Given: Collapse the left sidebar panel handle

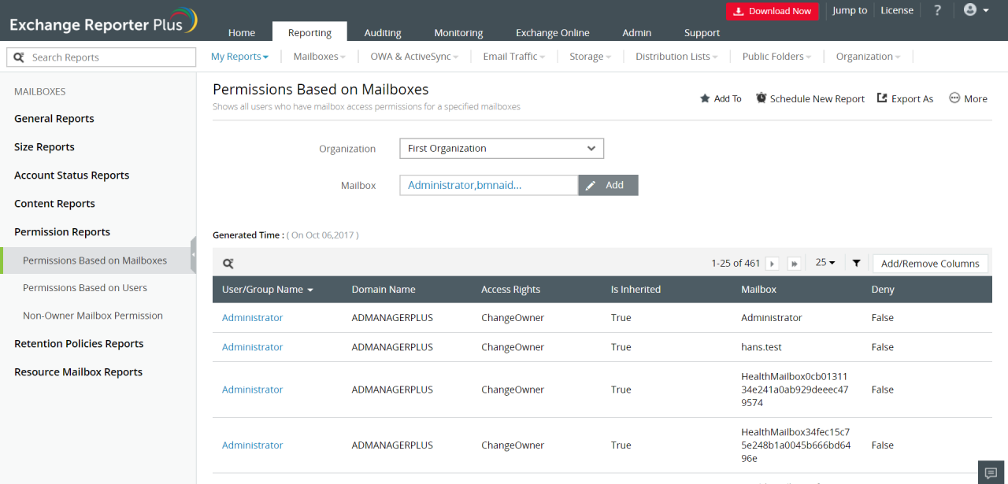Looking at the screenshot, I should (193, 254).
